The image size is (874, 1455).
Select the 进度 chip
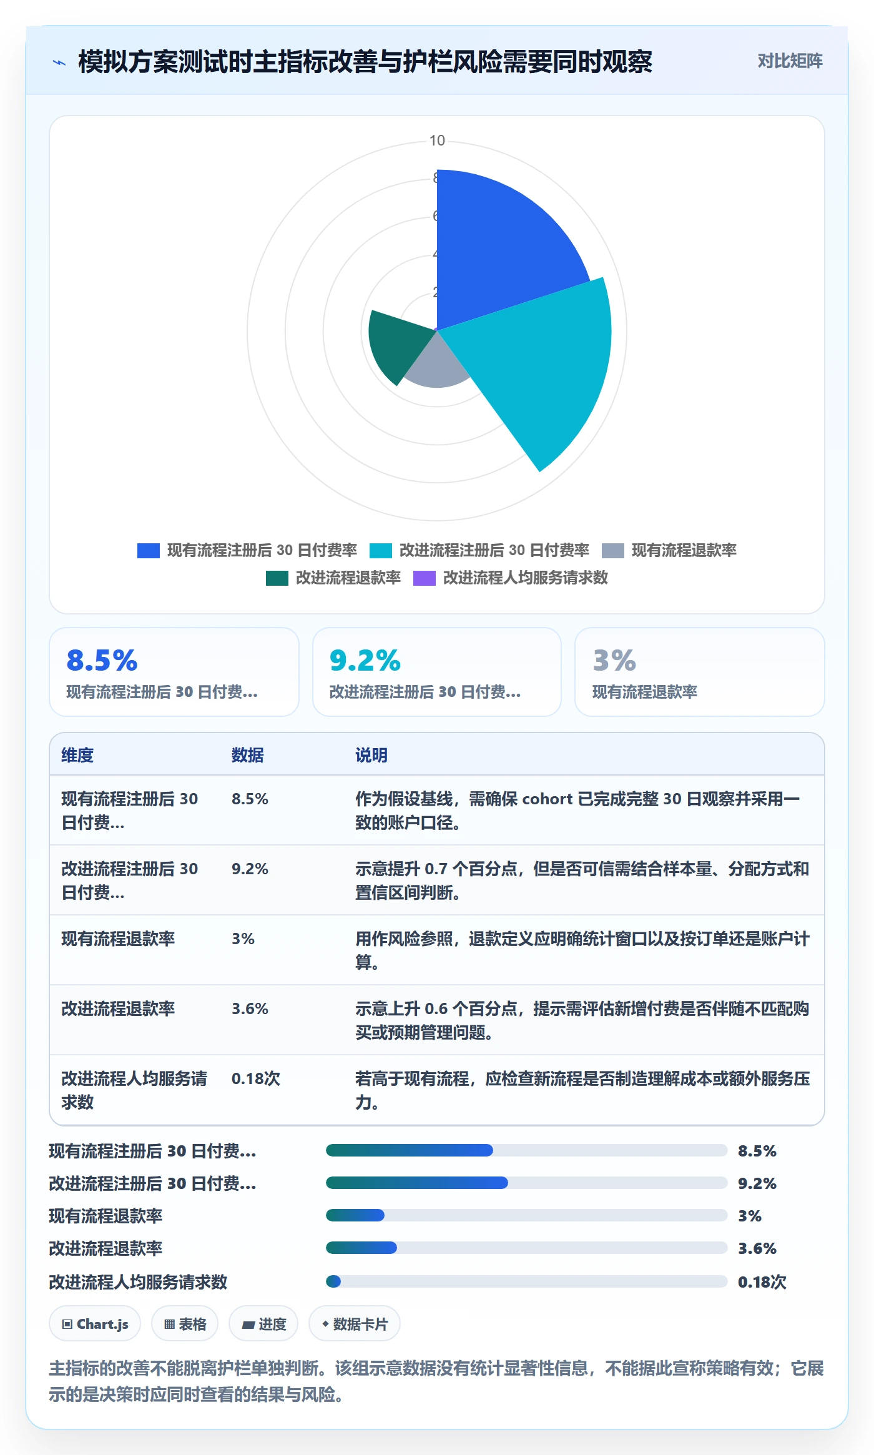[x=263, y=1323]
